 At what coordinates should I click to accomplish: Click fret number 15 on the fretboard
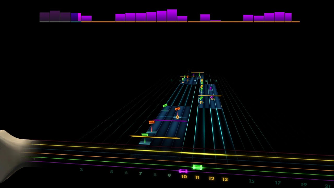coord(252,181)
